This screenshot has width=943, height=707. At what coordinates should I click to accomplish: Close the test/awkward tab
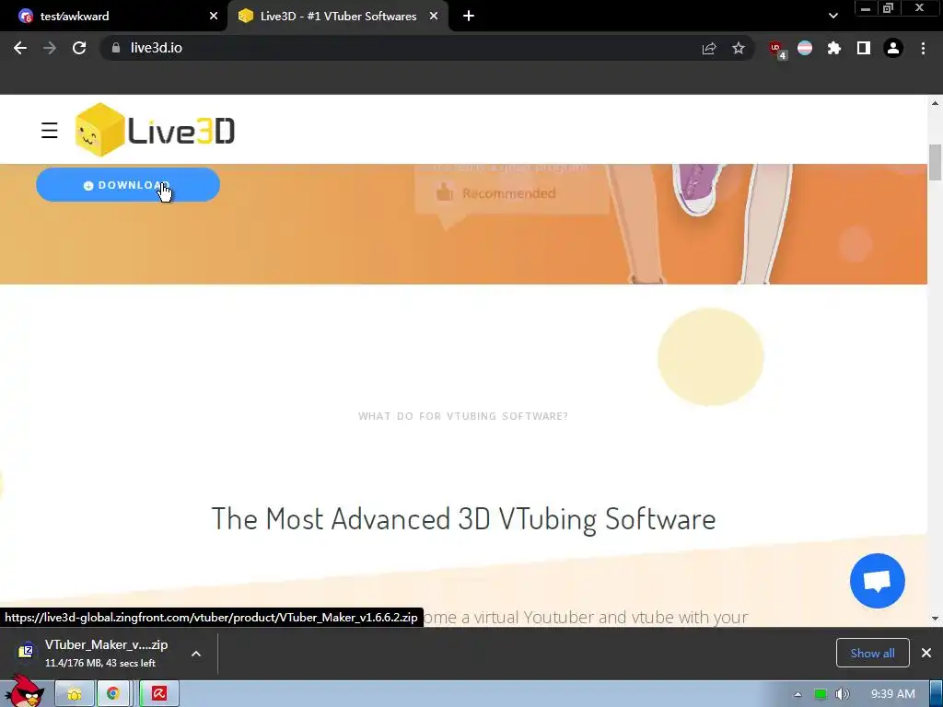point(214,17)
